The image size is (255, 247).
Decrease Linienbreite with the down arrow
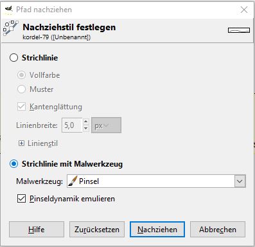(86, 129)
